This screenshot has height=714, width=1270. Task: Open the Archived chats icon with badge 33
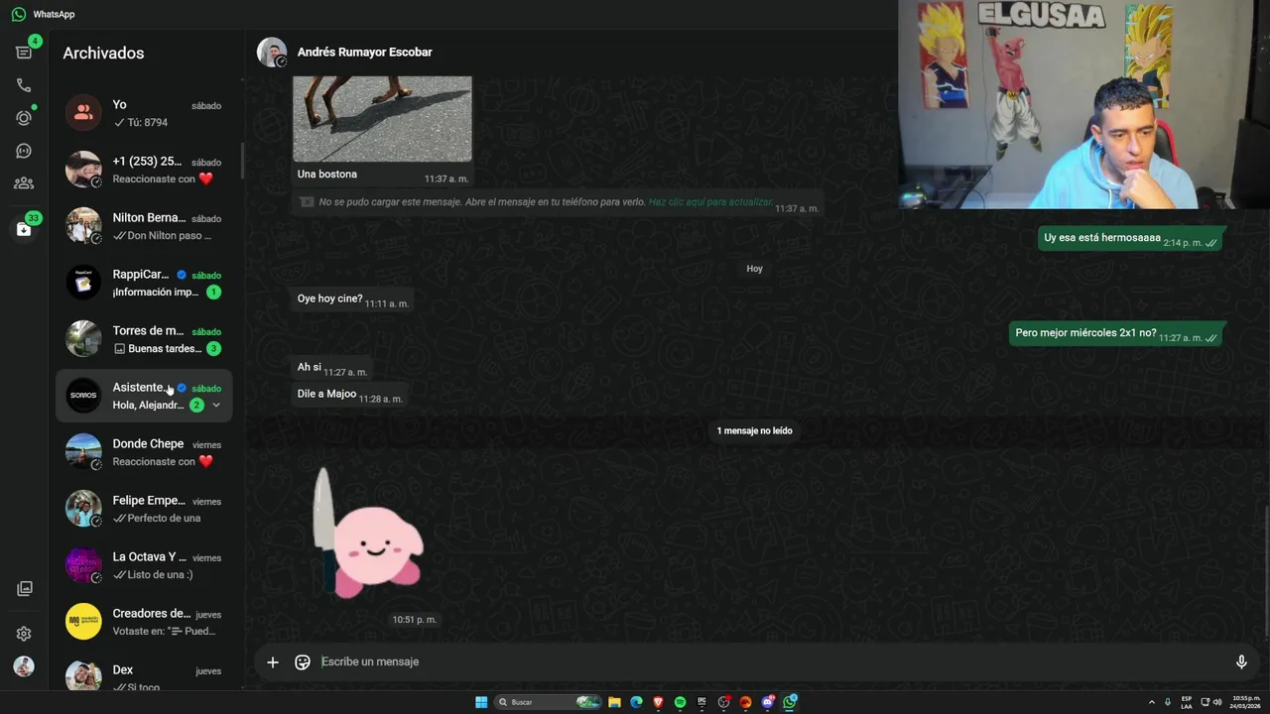pos(24,229)
